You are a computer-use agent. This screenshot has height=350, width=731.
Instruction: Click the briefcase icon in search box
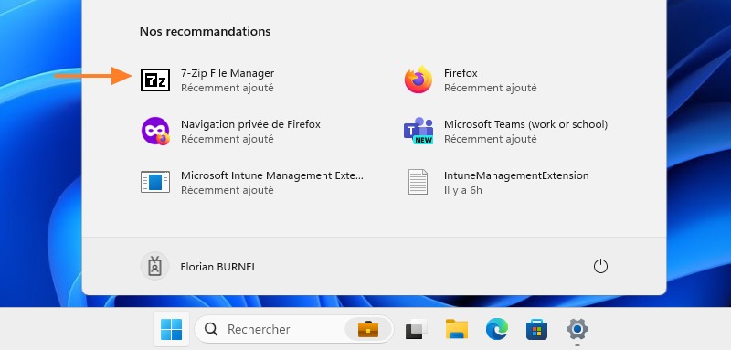(x=368, y=330)
